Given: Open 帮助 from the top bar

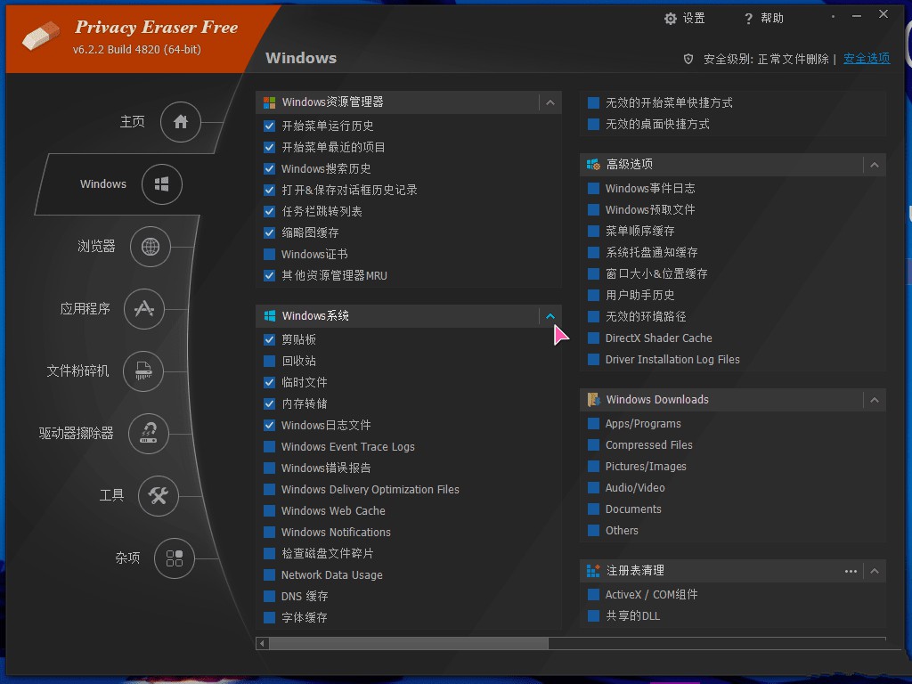Looking at the screenshot, I should pyautogui.click(x=772, y=19).
